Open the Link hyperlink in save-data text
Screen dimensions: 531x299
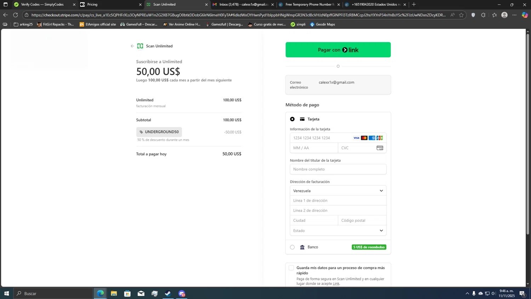336,284
